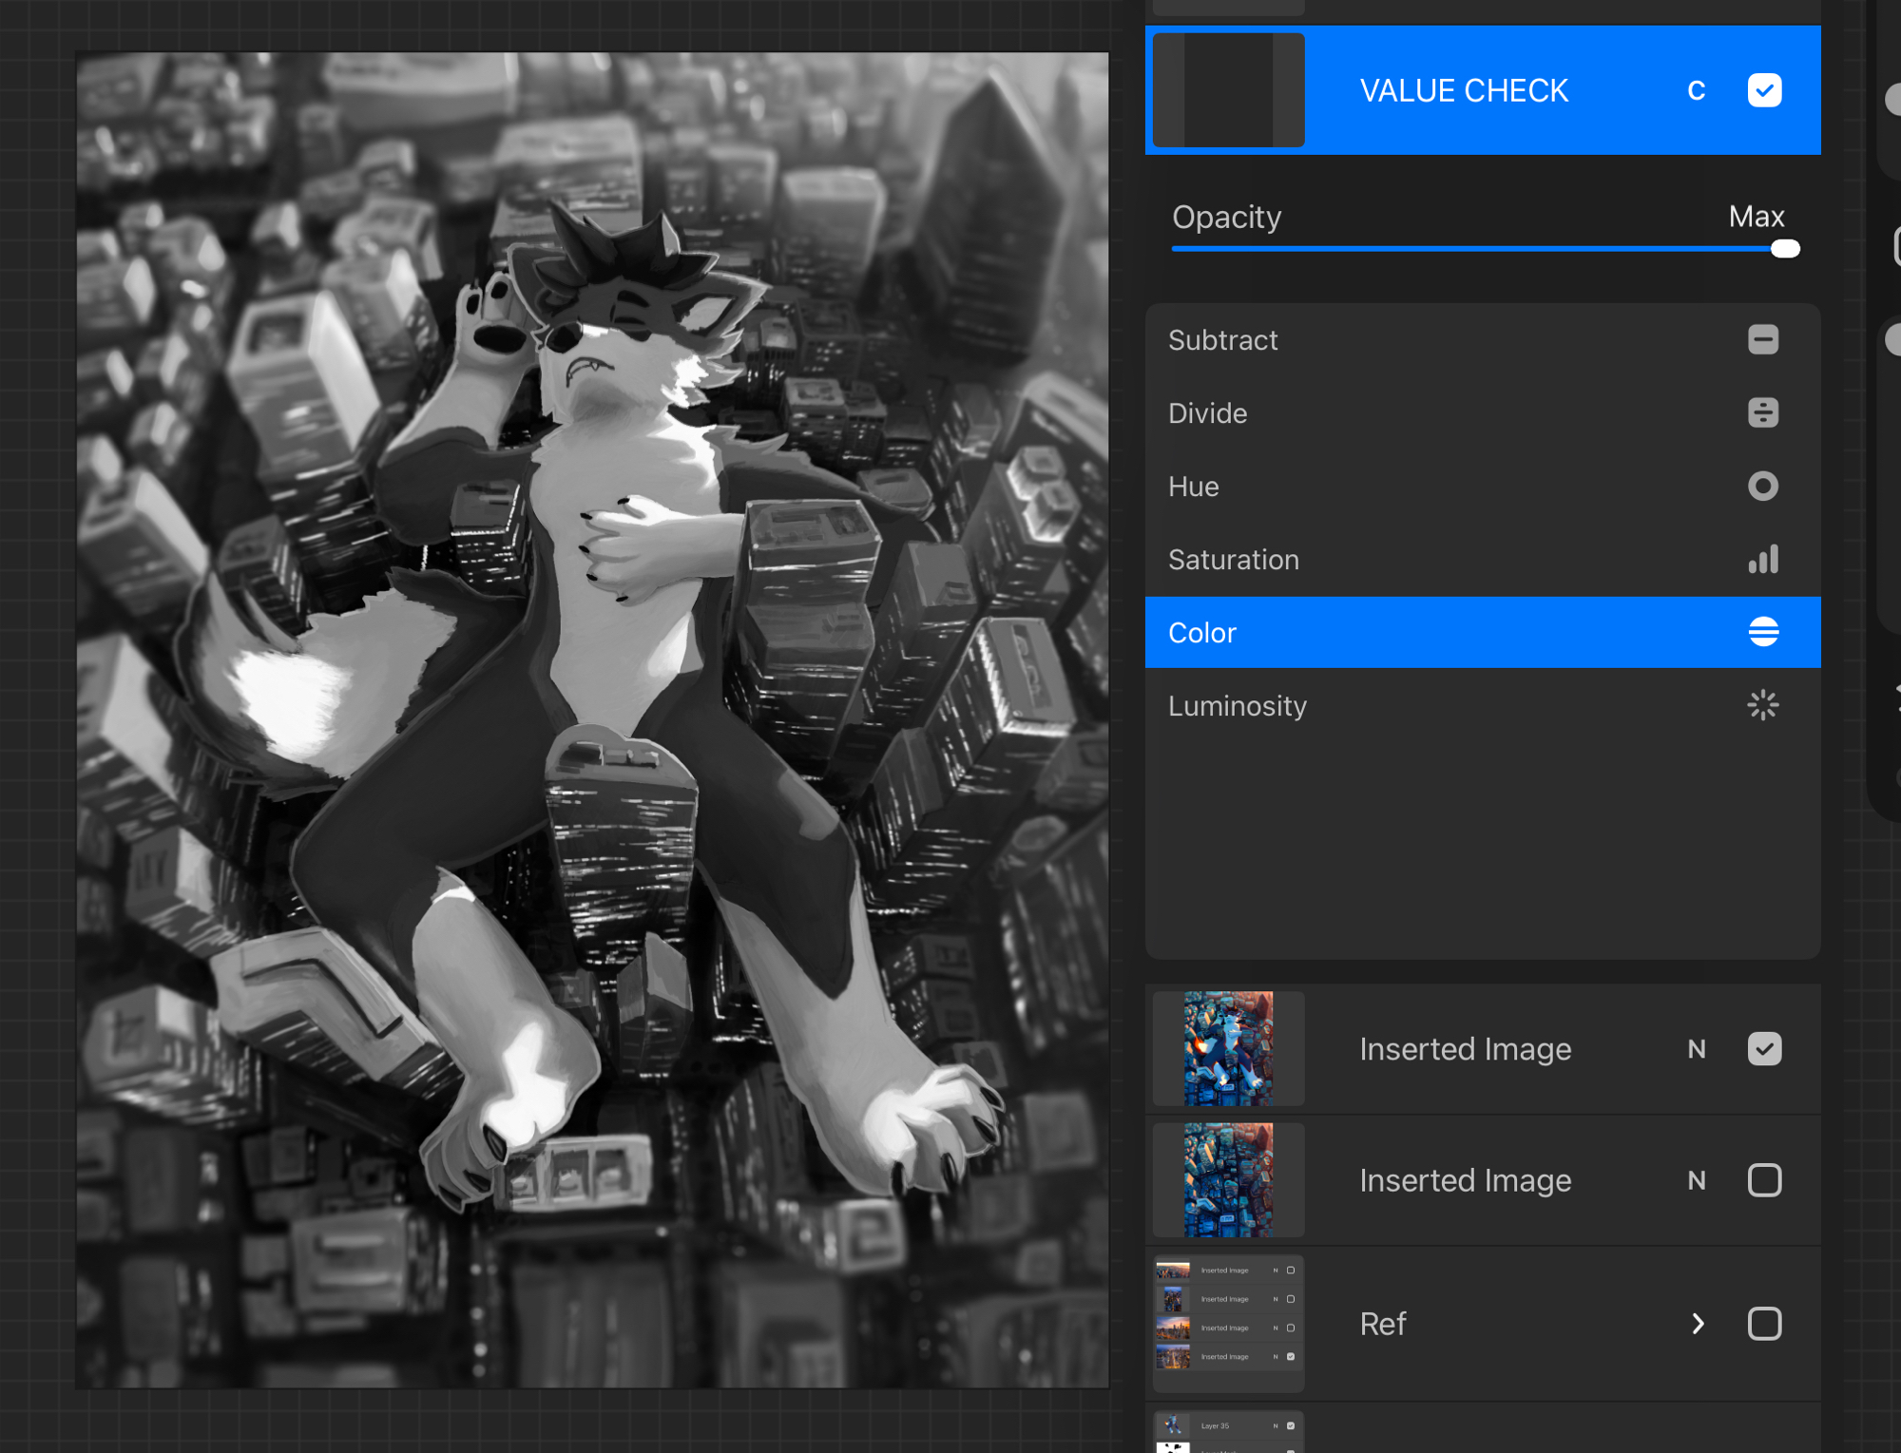Toggle blend mode letter C on VALUE CHECK

click(x=1696, y=90)
